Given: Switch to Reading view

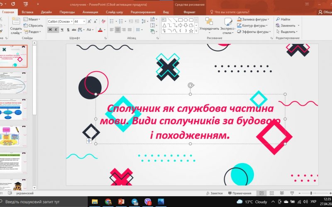Looking at the screenshot, I should (282, 193).
